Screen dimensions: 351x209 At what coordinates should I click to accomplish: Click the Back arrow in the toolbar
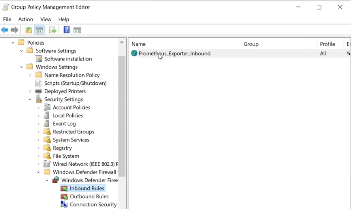(x=5, y=30)
